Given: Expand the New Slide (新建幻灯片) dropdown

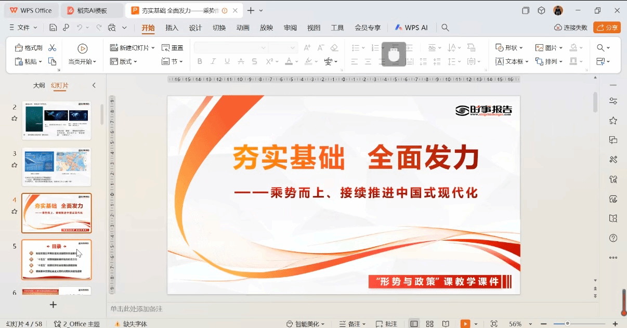Looking at the screenshot, I should pos(153,48).
